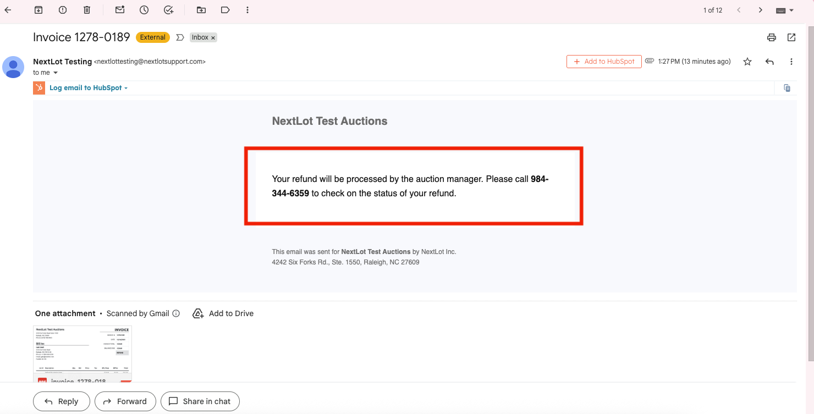Click the Add to HubSpot button
The height and width of the screenshot is (414, 814).
coord(604,62)
